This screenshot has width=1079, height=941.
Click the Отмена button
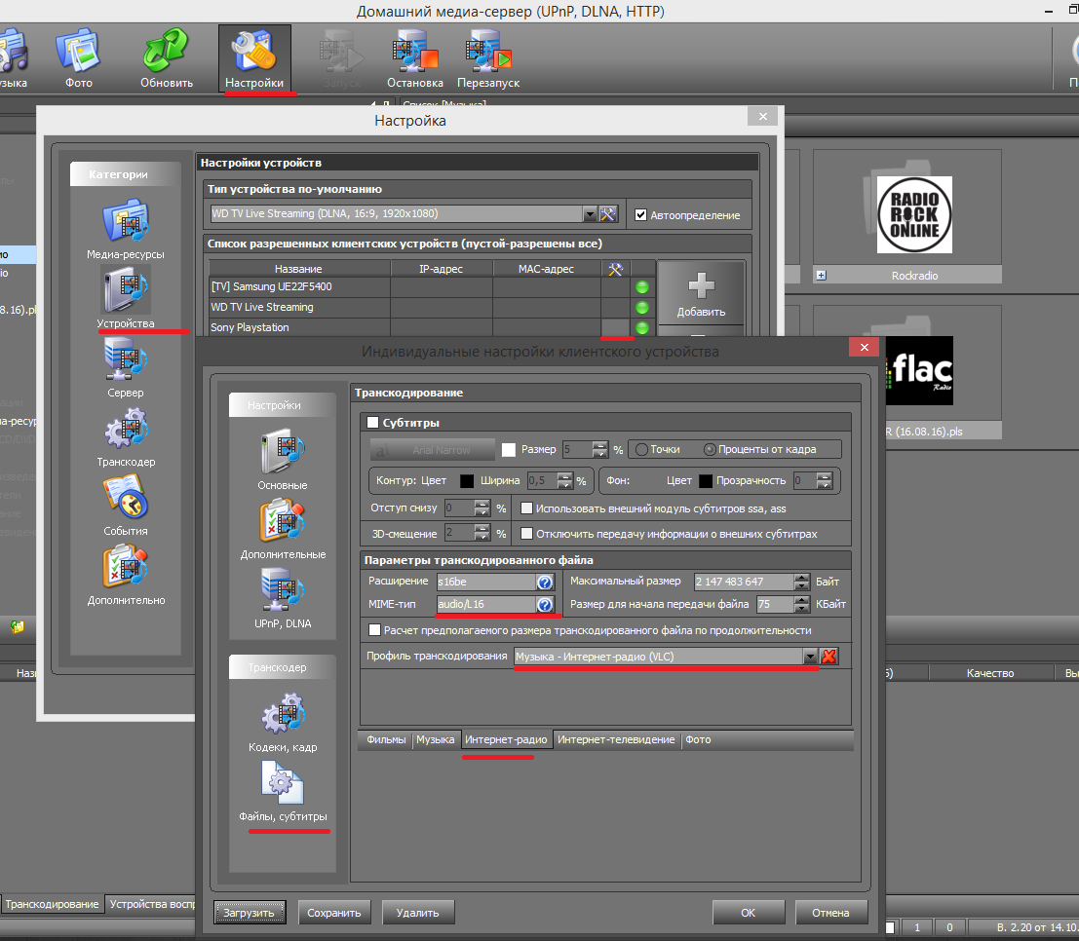point(830,913)
